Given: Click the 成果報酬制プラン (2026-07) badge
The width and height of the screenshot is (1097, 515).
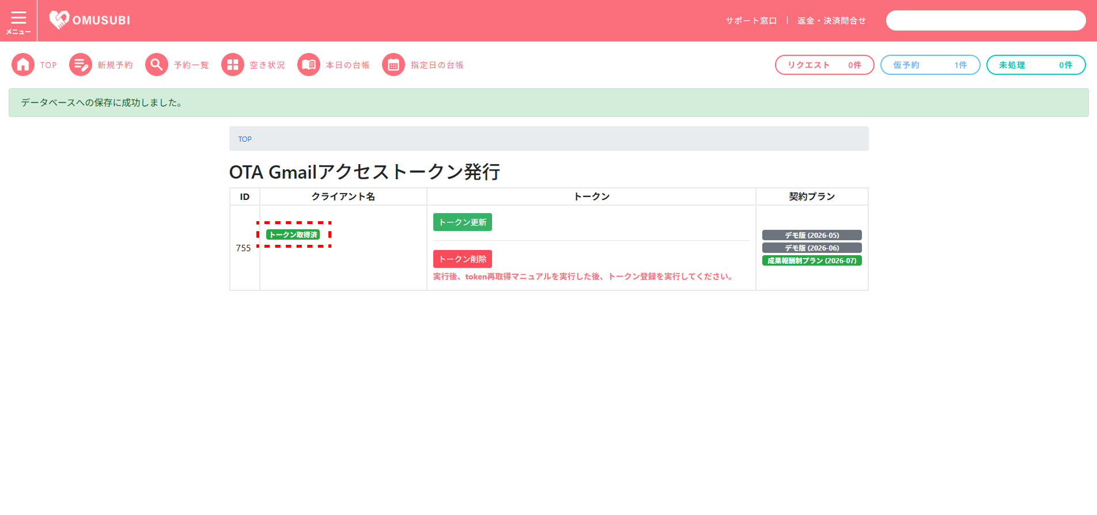Looking at the screenshot, I should click(812, 260).
